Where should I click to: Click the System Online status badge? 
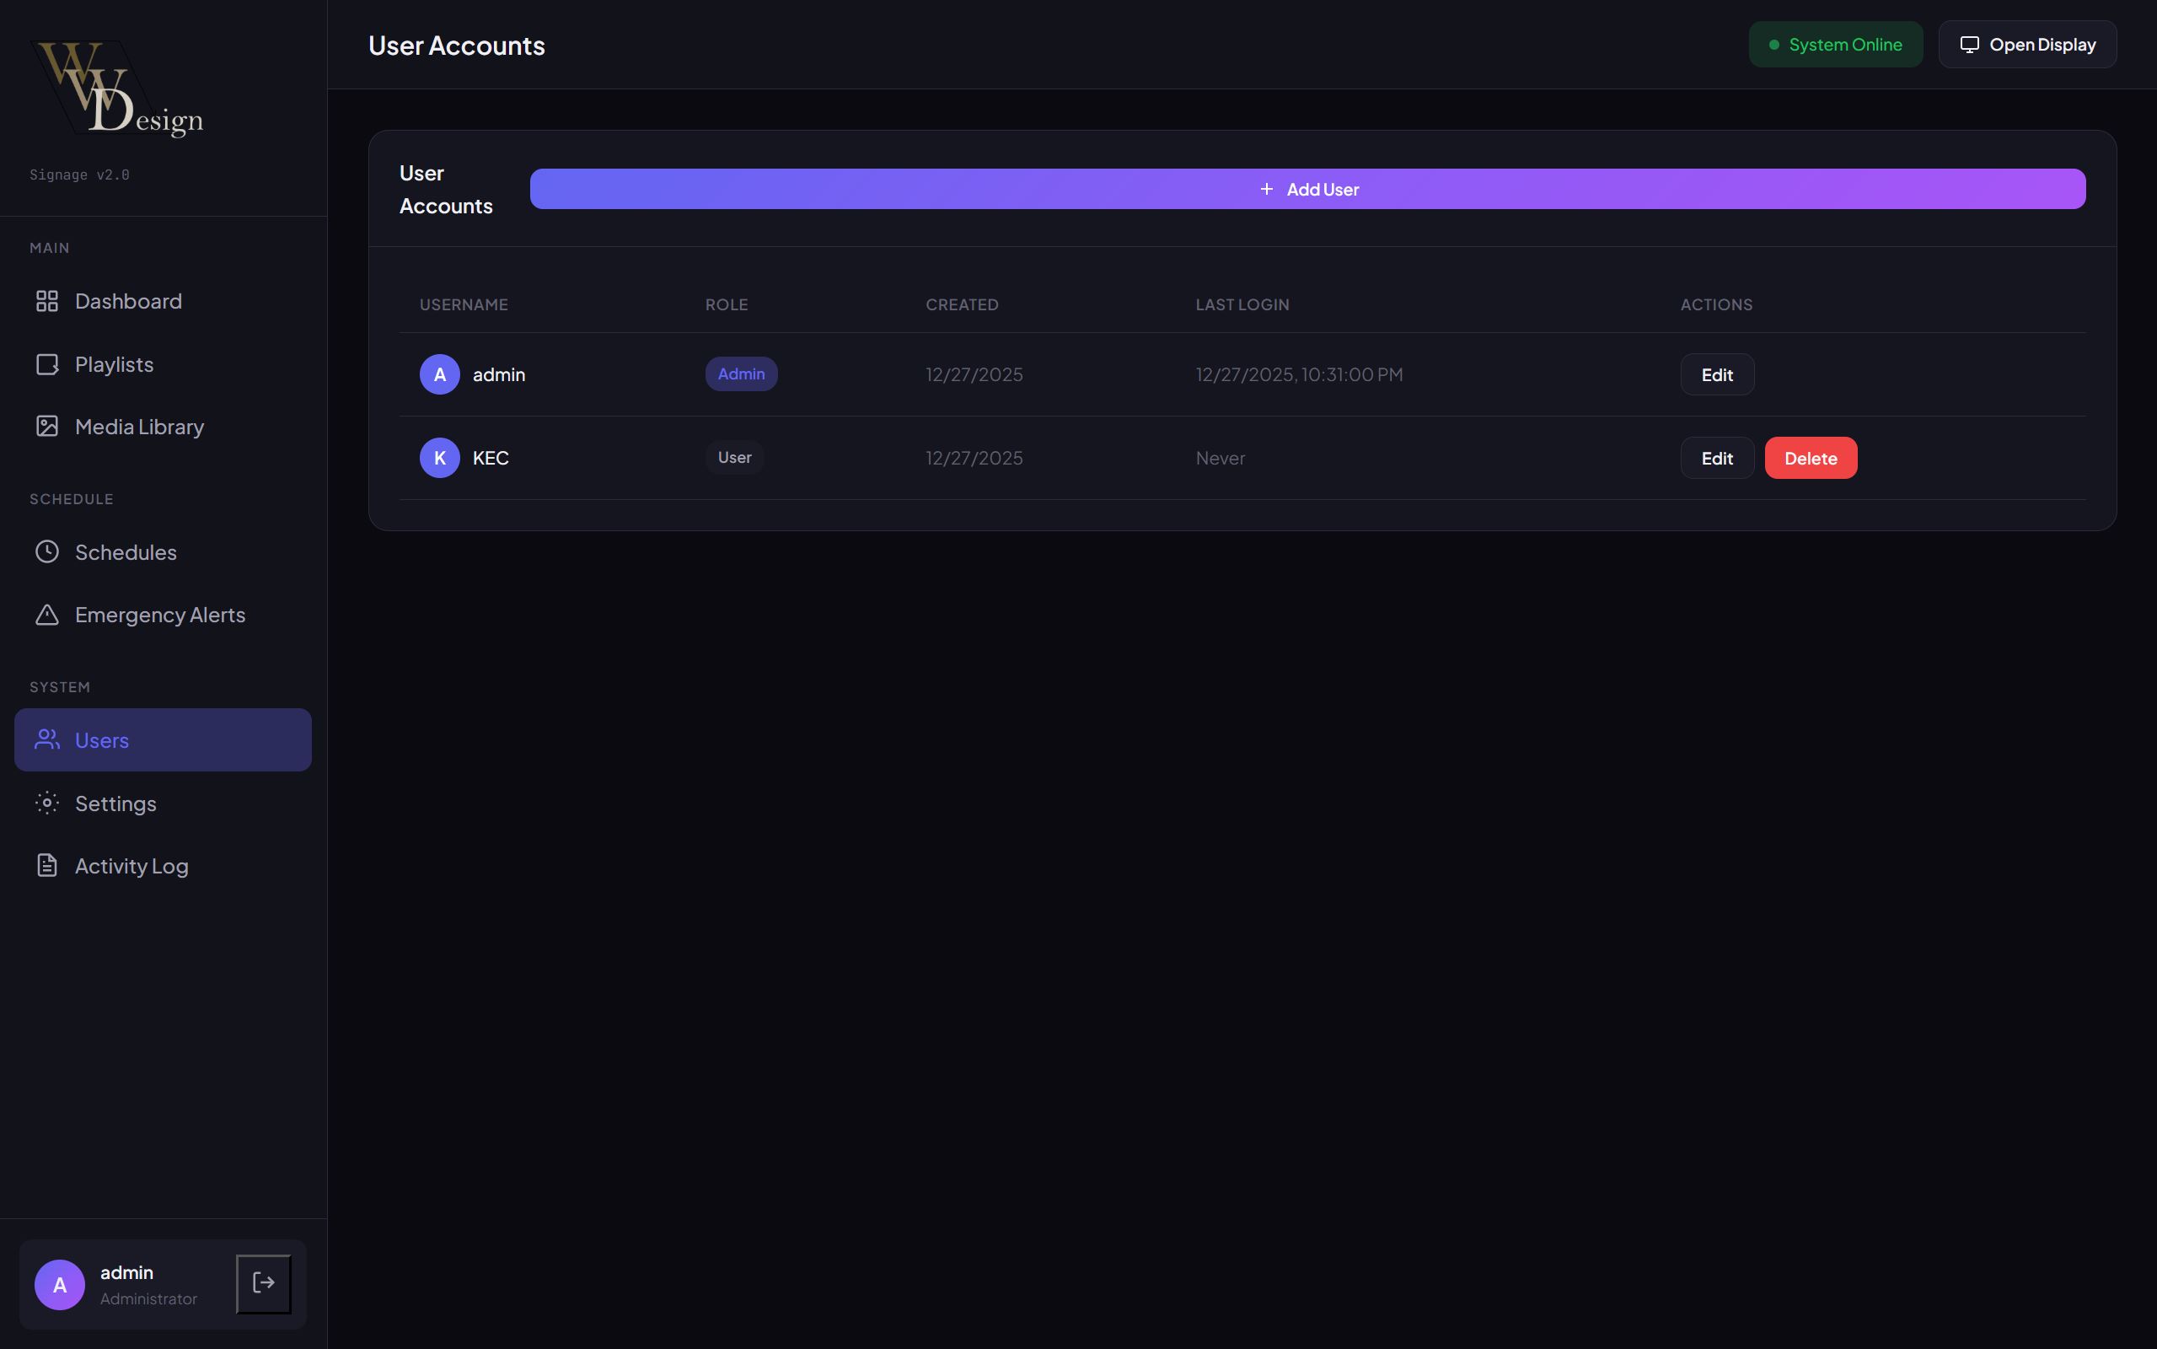1835,45
